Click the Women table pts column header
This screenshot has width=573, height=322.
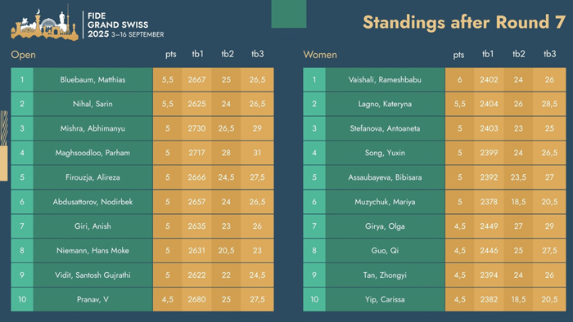click(458, 55)
